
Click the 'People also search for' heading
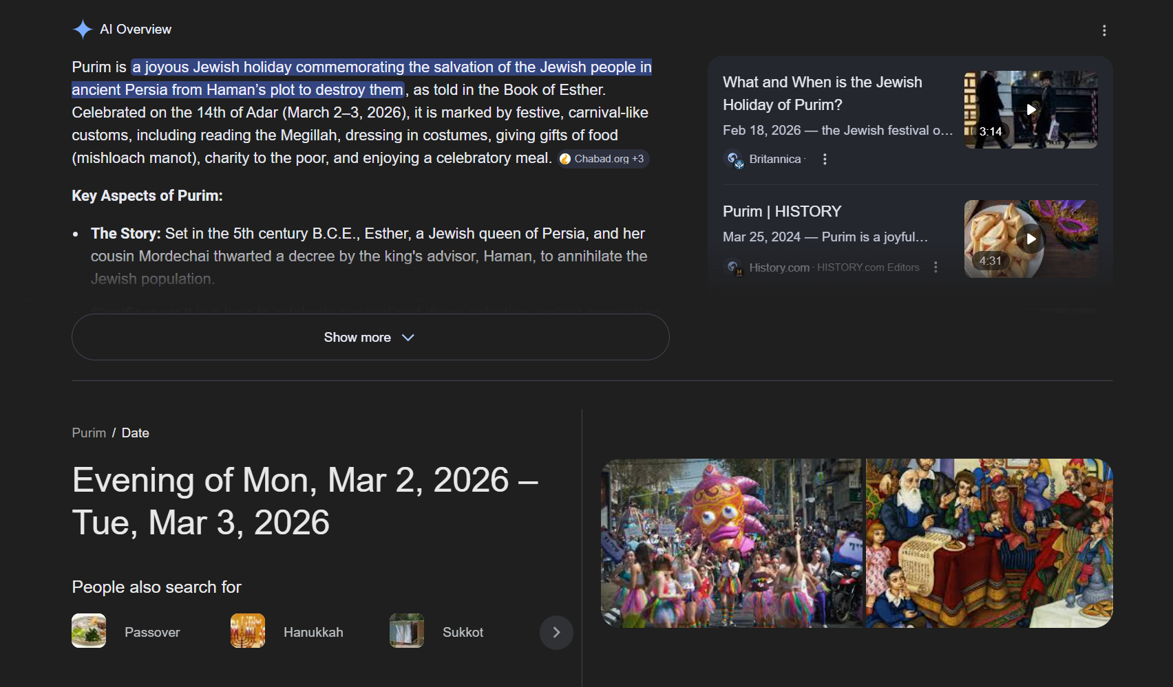[x=157, y=587]
